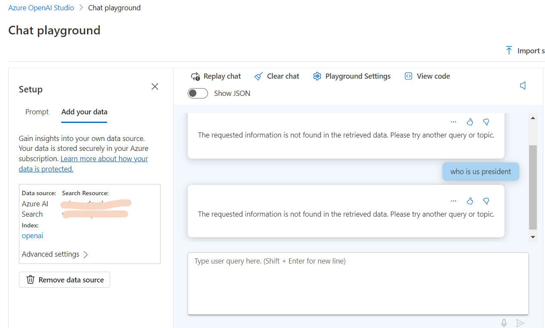Thumbs down the response below 'who is us president'
545x328 pixels.
(x=486, y=201)
